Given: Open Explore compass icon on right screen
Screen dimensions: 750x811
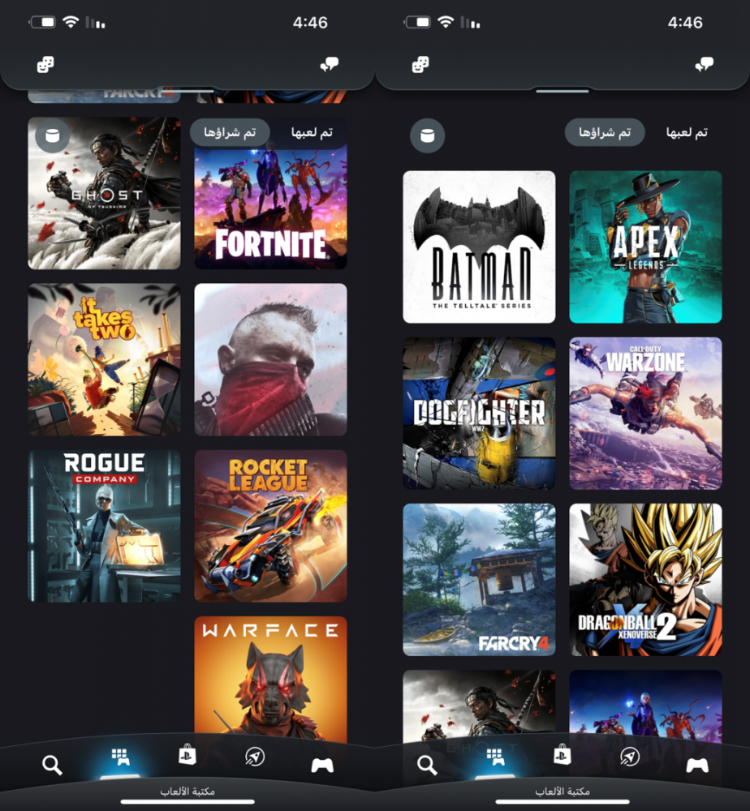Looking at the screenshot, I should point(629,757).
